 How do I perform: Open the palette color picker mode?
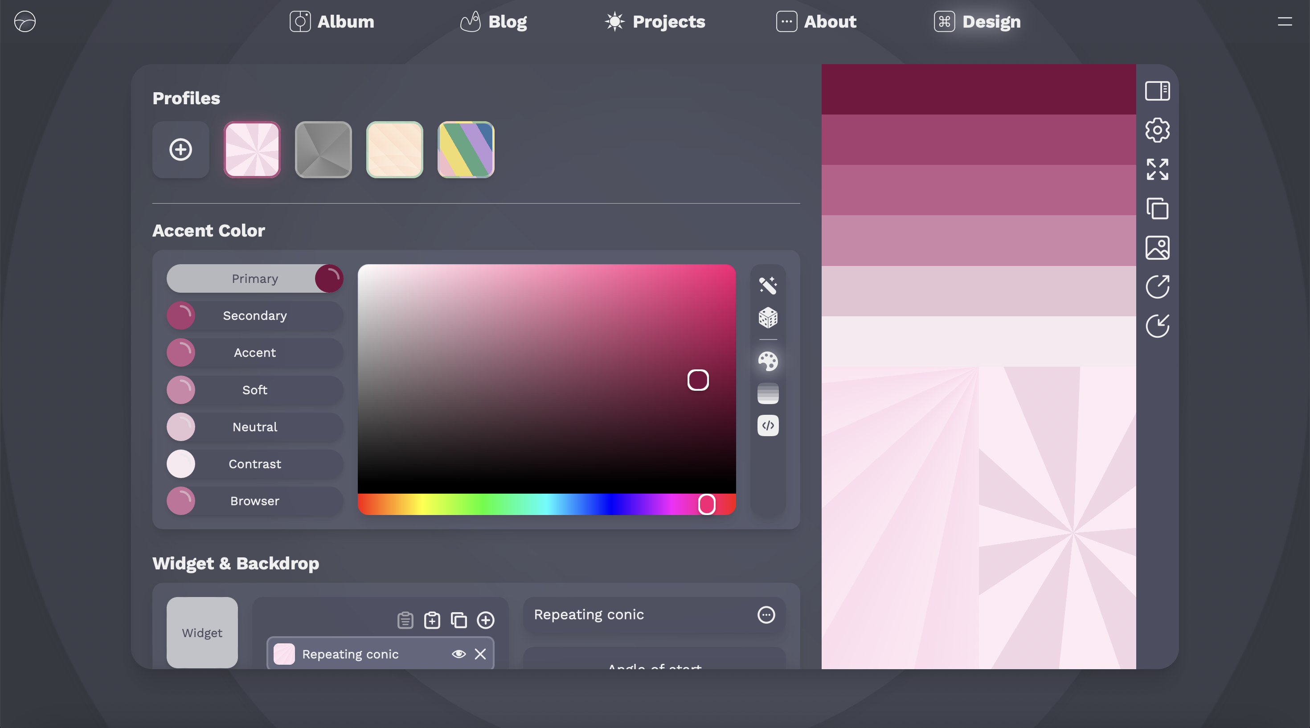tap(768, 361)
